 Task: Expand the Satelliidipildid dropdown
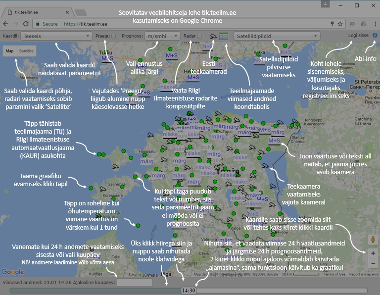277,36
